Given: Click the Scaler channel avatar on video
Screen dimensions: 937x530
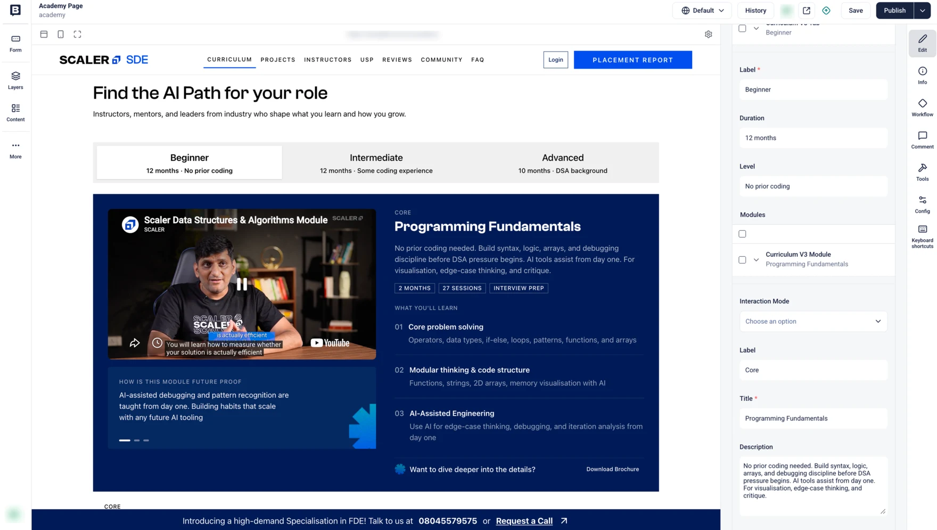Looking at the screenshot, I should click(x=130, y=224).
